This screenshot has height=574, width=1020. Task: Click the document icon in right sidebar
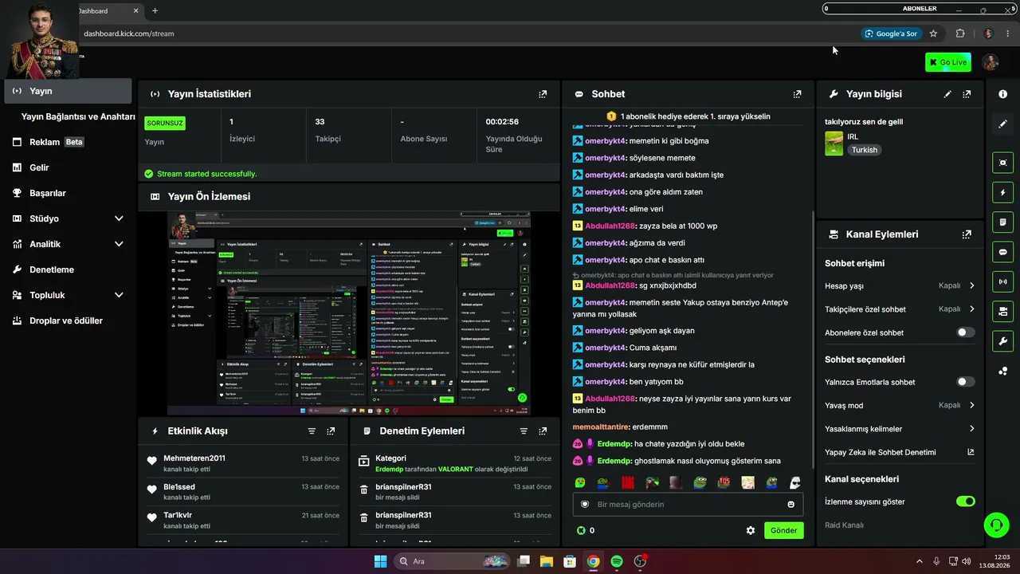click(x=1002, y=222)
